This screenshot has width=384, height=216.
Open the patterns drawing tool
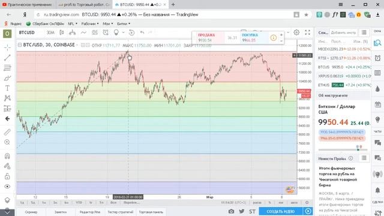[x=7, y=98]
